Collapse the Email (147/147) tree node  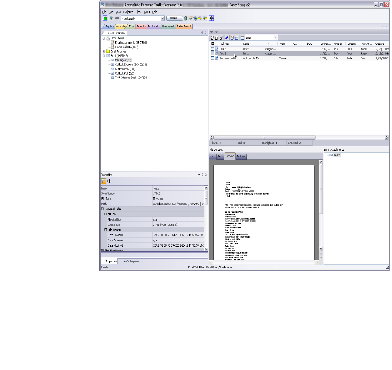[x=104, y=56]
